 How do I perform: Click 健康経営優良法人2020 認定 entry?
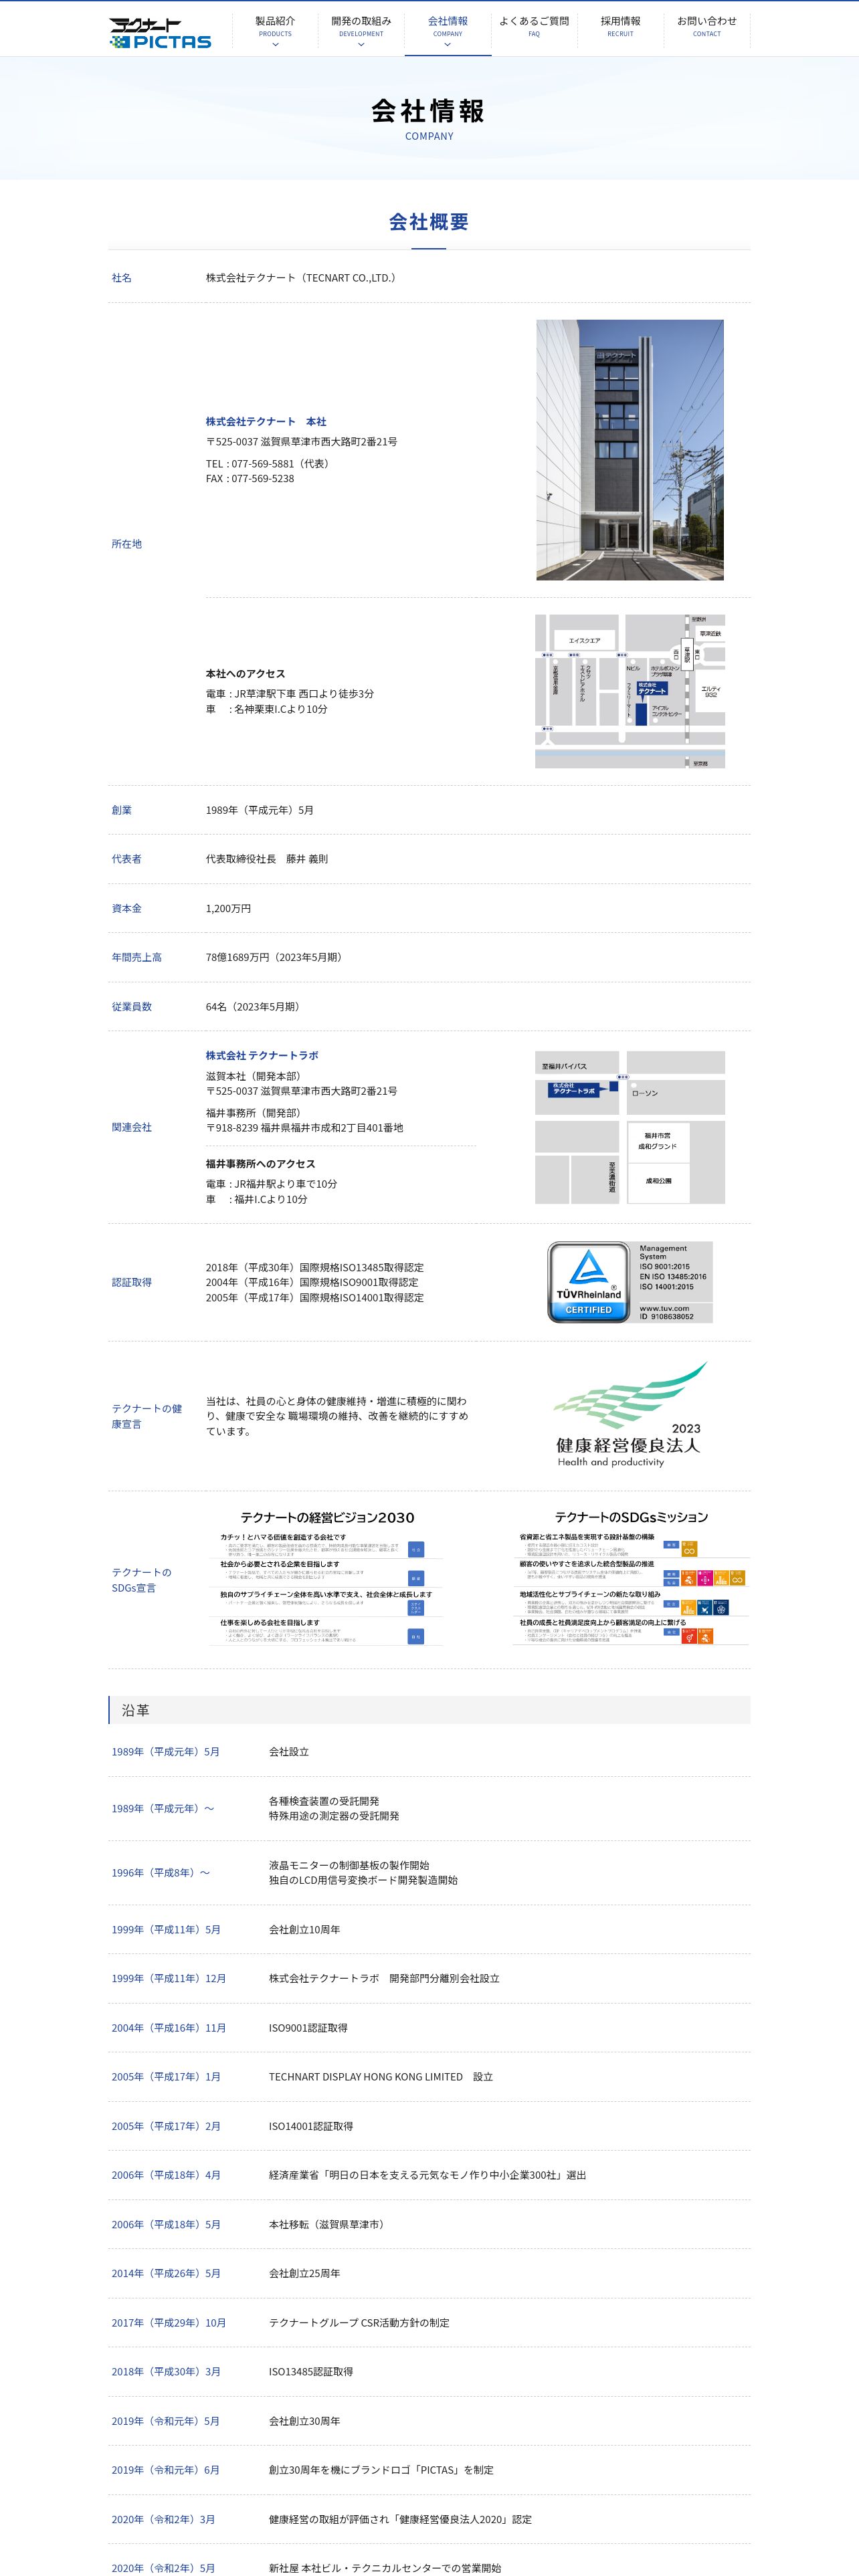click(x=400, y=2520)
